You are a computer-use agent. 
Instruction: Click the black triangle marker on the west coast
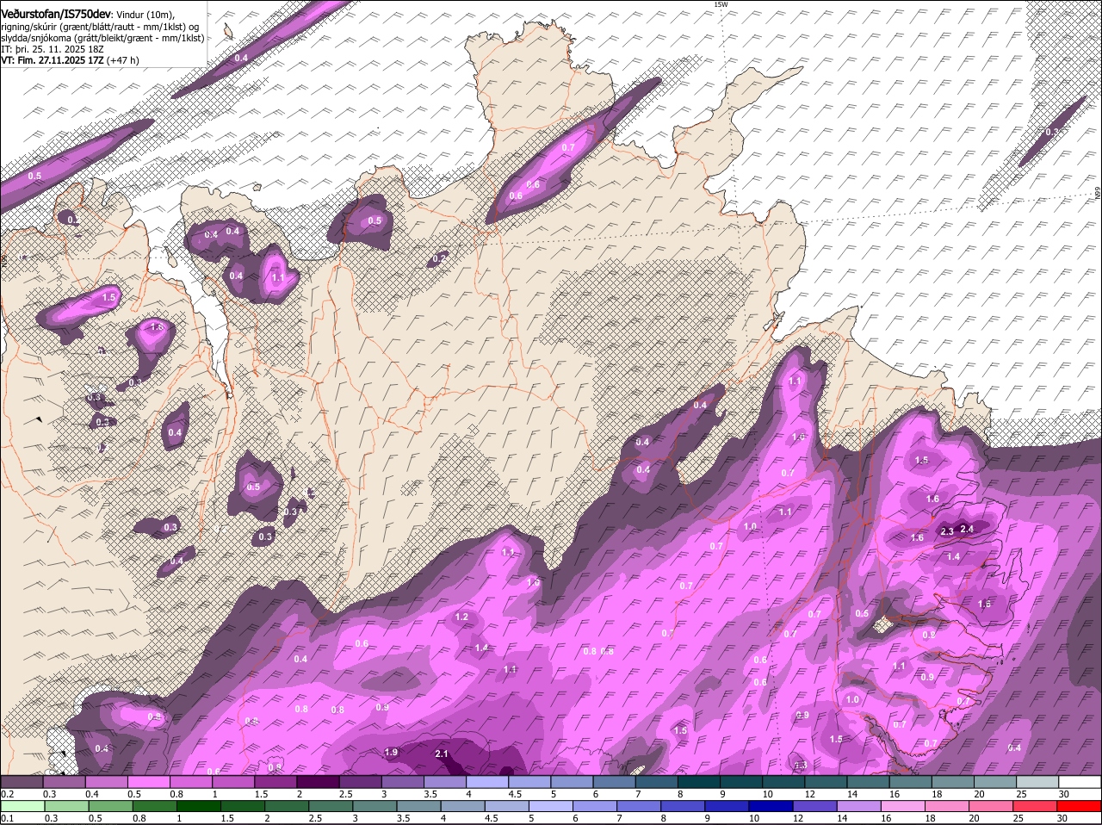39,419
